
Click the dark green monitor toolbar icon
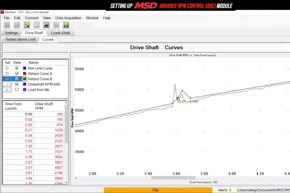[46, 25]
